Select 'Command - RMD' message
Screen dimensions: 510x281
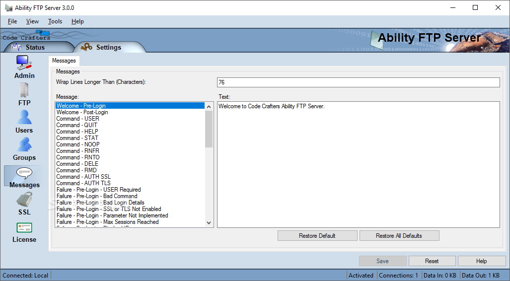130,170
